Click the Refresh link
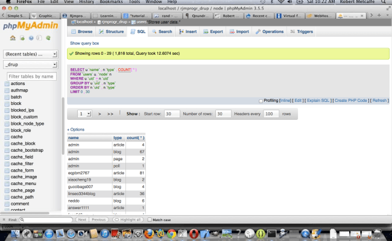The width and height of the screenshot is (392, 241). pyautogui.click(x=379, y=101)
